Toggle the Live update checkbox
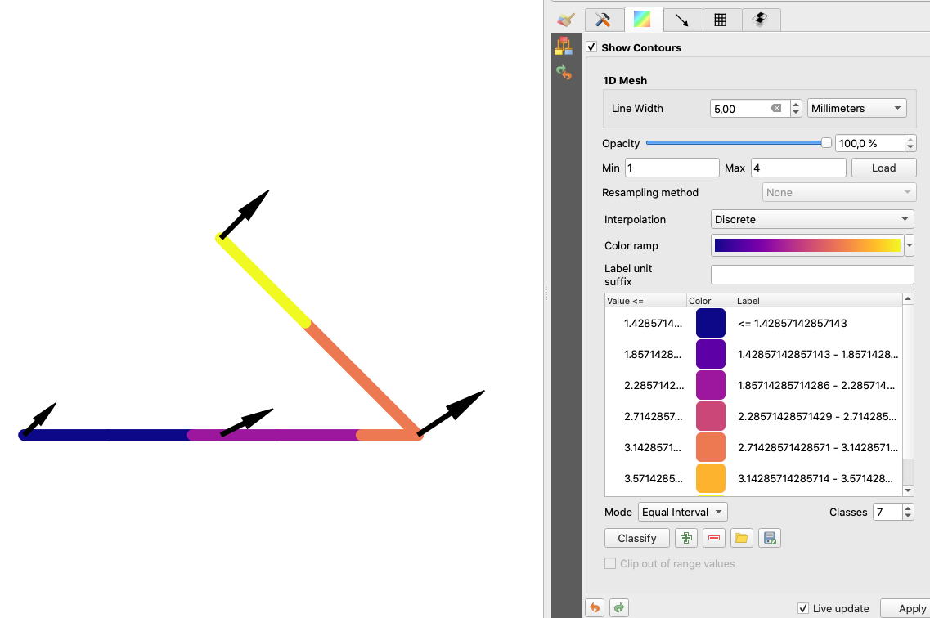 [x=803, y=608]
